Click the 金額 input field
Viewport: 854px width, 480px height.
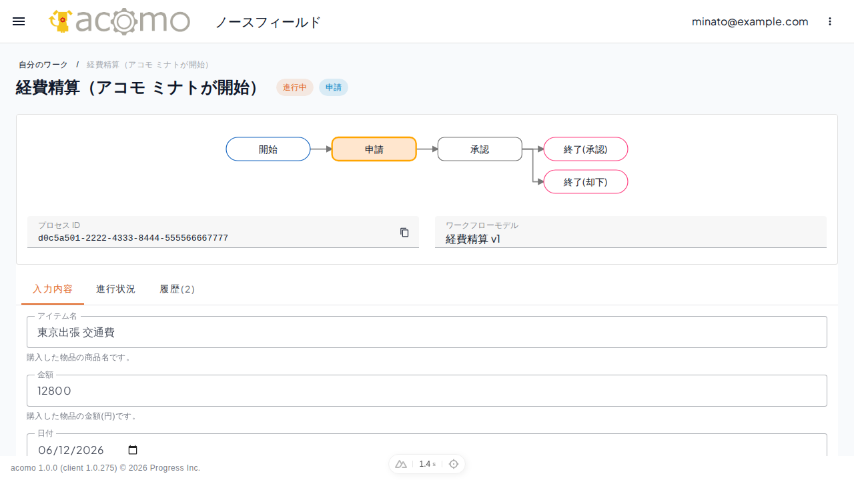(427, 391)
